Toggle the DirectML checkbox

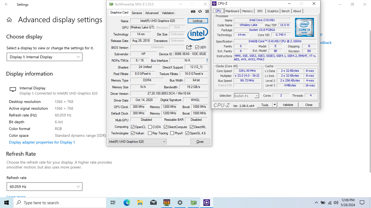tap(192, 127)
